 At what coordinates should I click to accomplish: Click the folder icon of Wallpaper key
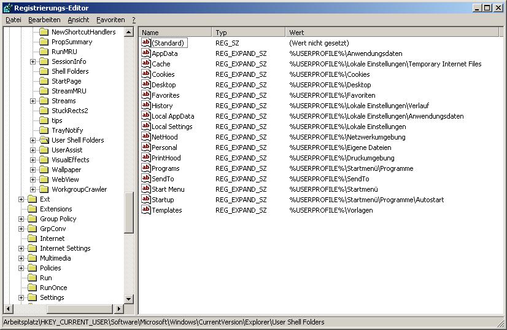click(x=44, y=170)
